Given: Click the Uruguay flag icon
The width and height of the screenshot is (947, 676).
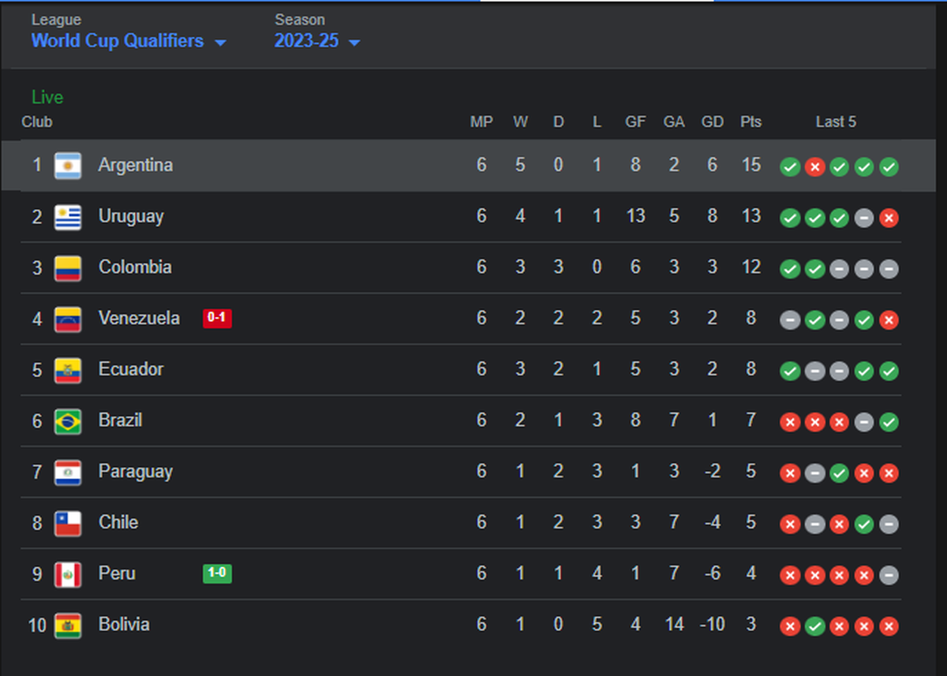Looking at the screenshot, I should pos(68,217).
